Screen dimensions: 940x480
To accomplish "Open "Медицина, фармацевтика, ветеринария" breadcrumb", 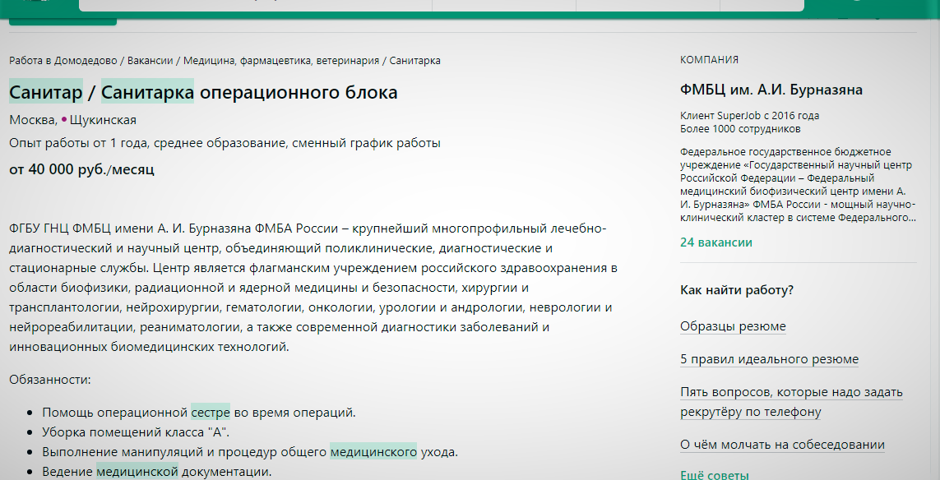I will [x=279, y=60].
